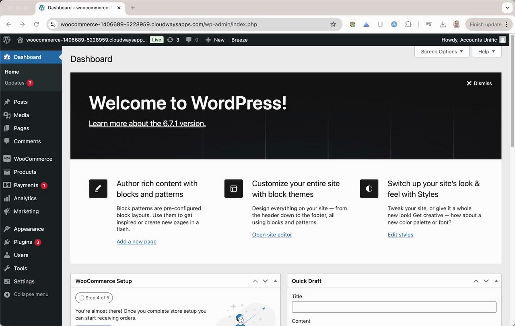
Task: Collapse the WooCommerce Setup widget
Action: coord(275,281)
